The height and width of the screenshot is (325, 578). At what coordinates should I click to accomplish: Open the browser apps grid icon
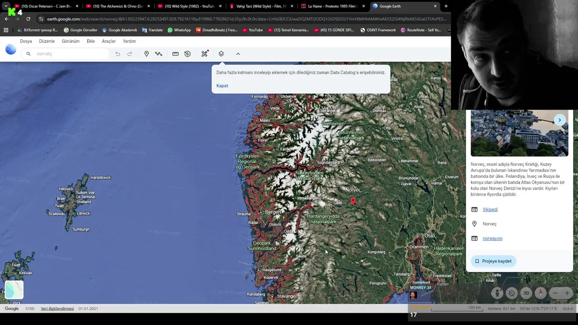point(6,30)
